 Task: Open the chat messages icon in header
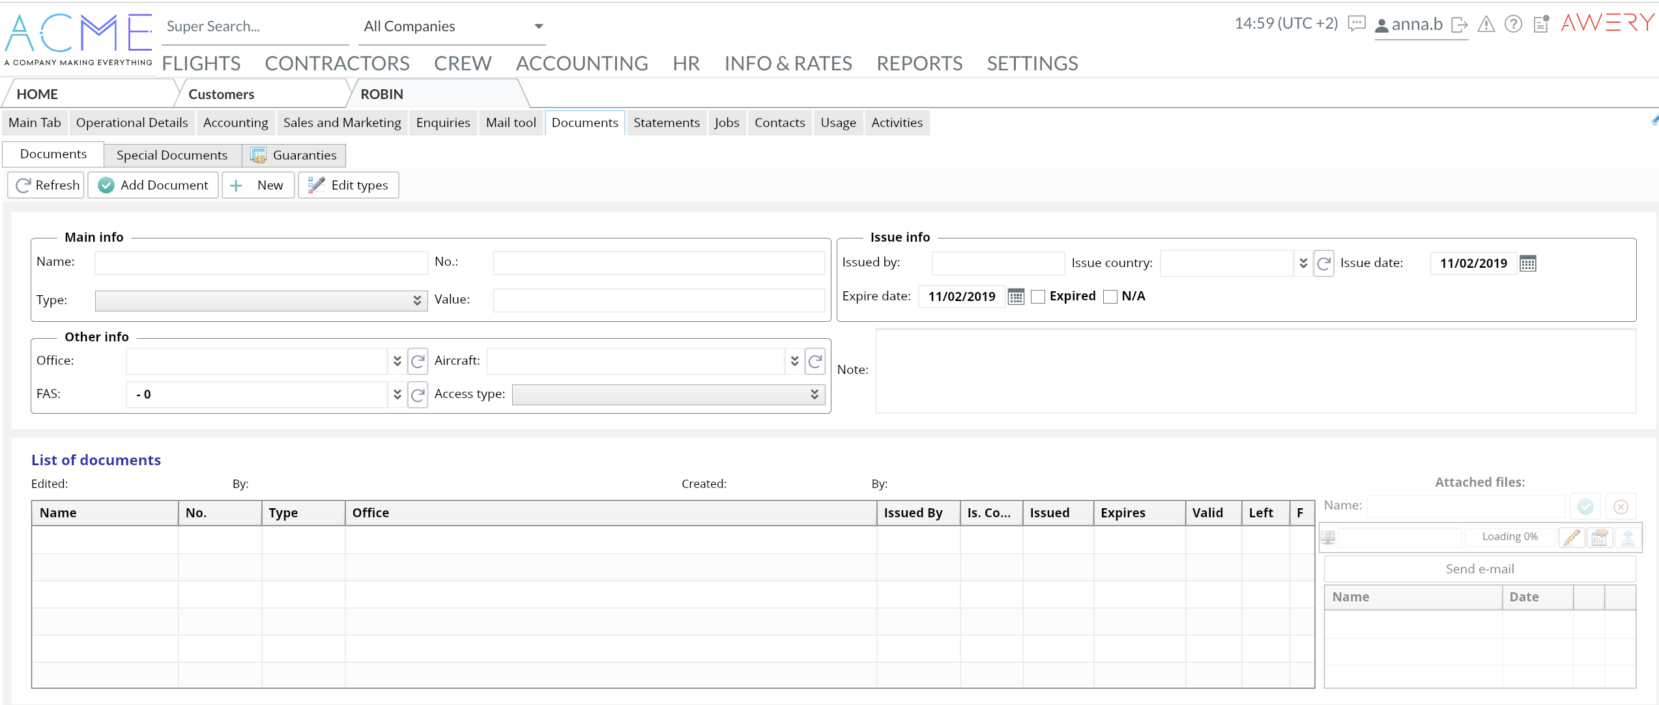pos(1357,24)
